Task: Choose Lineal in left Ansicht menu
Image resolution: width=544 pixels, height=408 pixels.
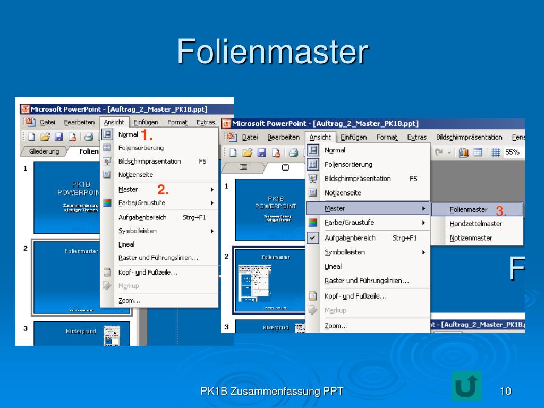Action: coord(159,244)
